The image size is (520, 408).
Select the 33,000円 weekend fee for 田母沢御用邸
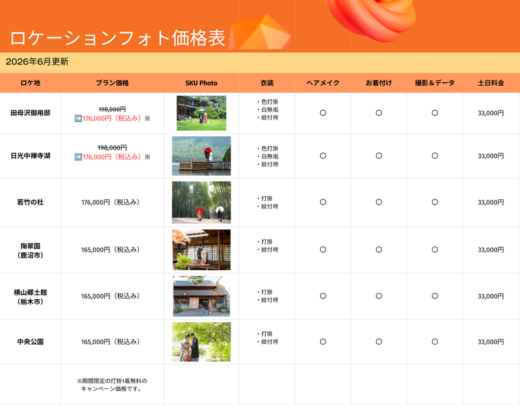491,113
